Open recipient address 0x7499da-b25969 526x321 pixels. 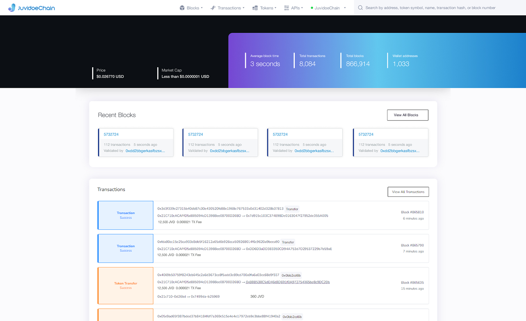pos(205,296)
